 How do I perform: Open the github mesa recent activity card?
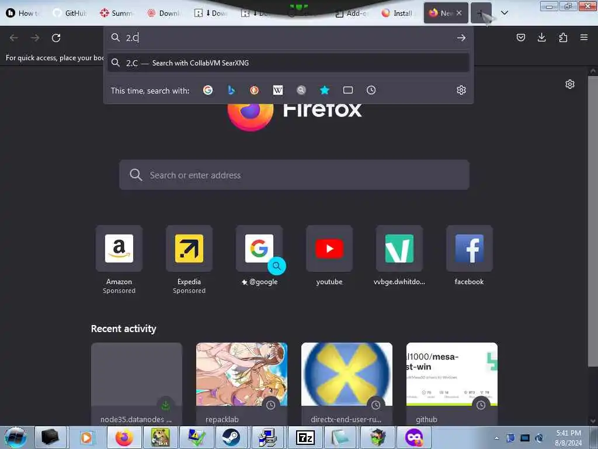pos(452,384)
